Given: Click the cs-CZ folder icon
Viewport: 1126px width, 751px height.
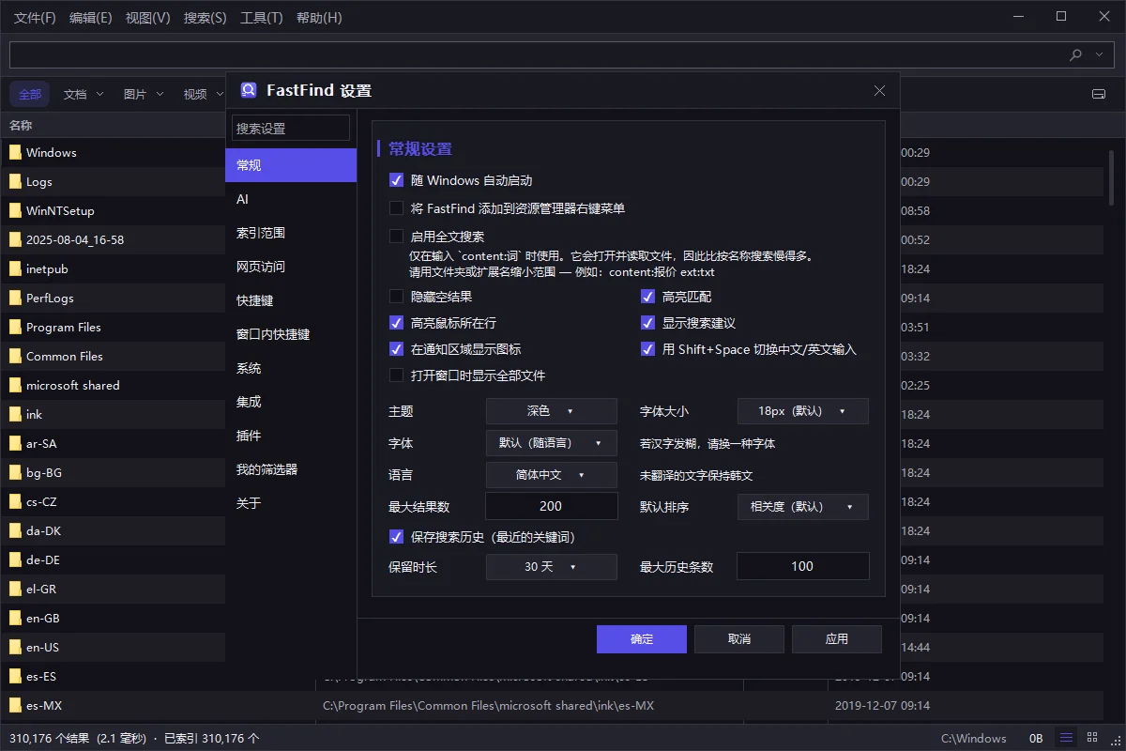Looking at the screenshot, I should click(x=15, y=501).
